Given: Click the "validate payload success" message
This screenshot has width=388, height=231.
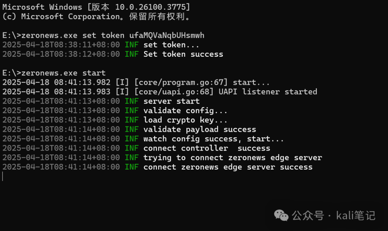Looking at the screenshot, I should click(x=200, y=129).
